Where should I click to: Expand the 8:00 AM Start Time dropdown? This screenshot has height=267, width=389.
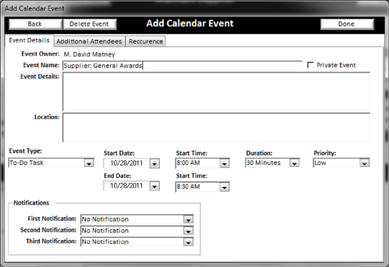click(224, 163)
